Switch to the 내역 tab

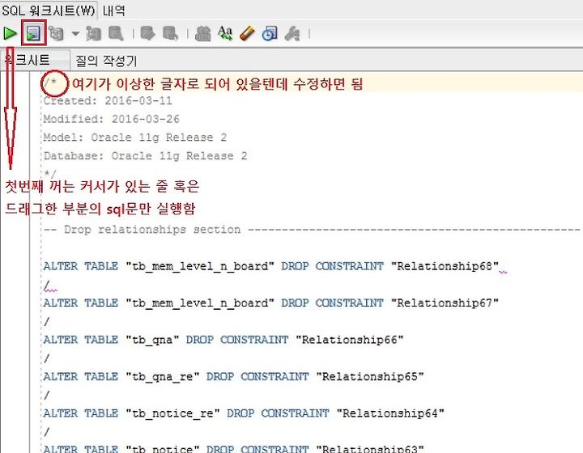(x=114, y=10)
